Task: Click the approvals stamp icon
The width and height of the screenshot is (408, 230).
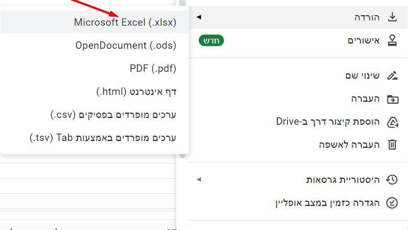Action: tap(392, 40)
